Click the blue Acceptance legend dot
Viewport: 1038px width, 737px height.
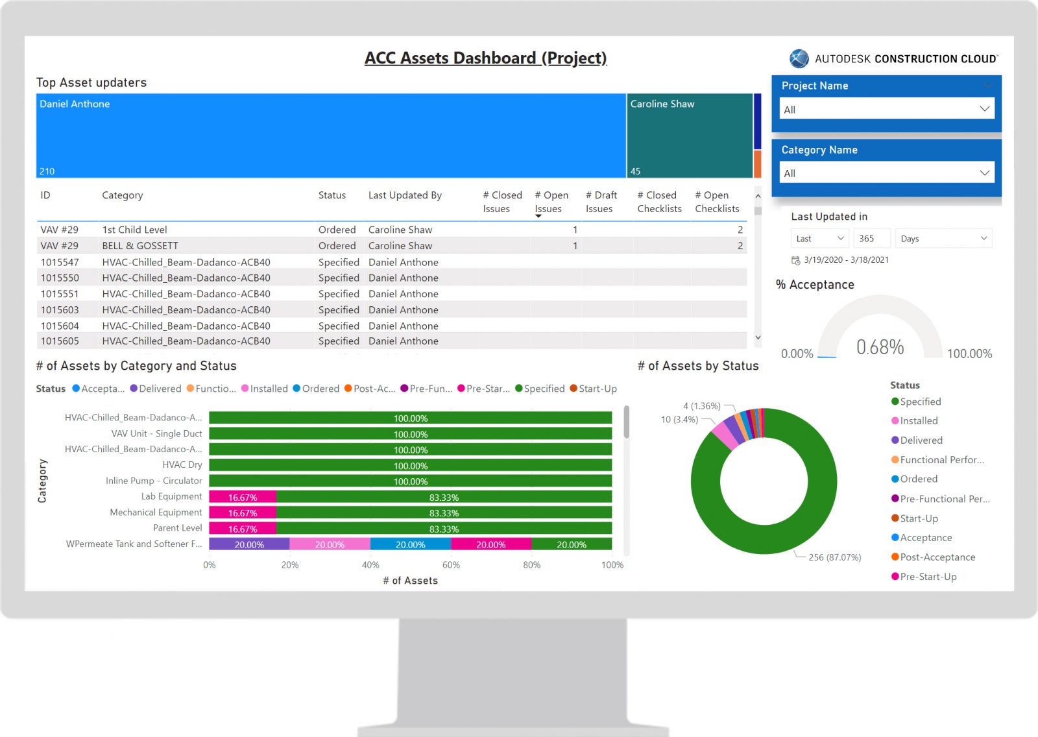coord(895,537)
